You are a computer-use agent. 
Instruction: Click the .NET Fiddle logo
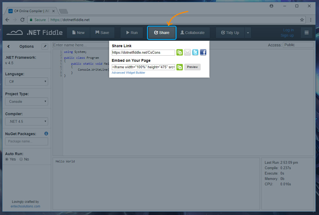click(x=35, y=33)
